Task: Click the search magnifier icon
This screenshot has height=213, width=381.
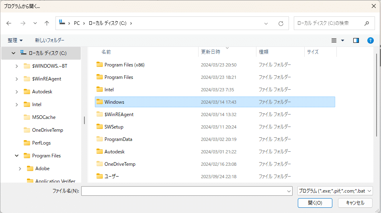Action: [367, 23]
